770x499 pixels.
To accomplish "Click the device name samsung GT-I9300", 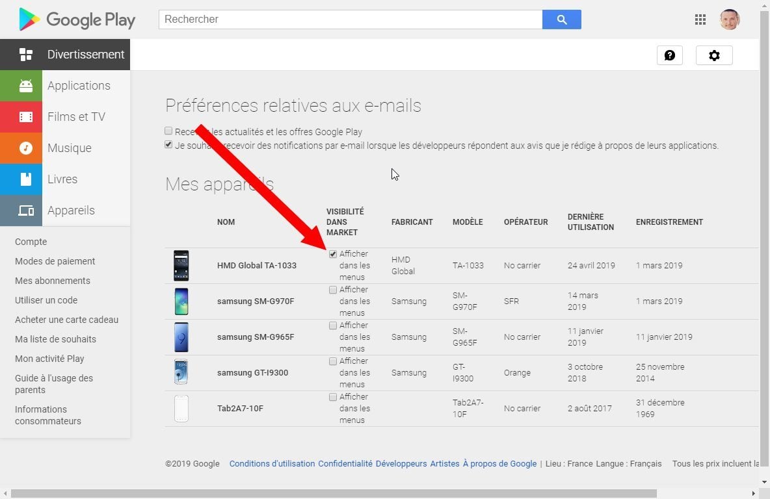I will [x=252, y=373].
